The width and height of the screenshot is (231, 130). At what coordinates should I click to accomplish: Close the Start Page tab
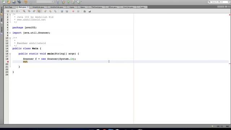[14, 7]
